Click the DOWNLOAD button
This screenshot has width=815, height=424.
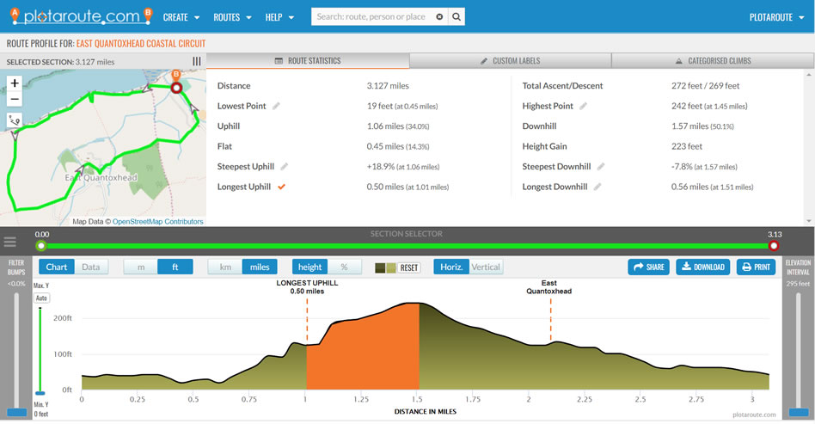702,267
